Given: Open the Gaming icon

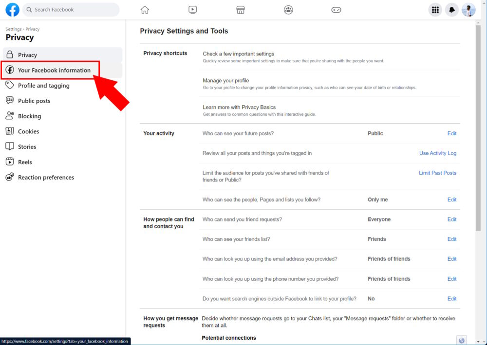Looking at the screenshot, I should [x=336, y=9].
